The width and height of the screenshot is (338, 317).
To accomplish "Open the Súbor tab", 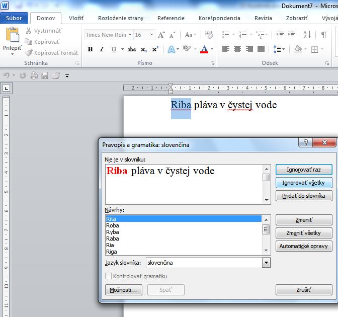I will 14,18.
